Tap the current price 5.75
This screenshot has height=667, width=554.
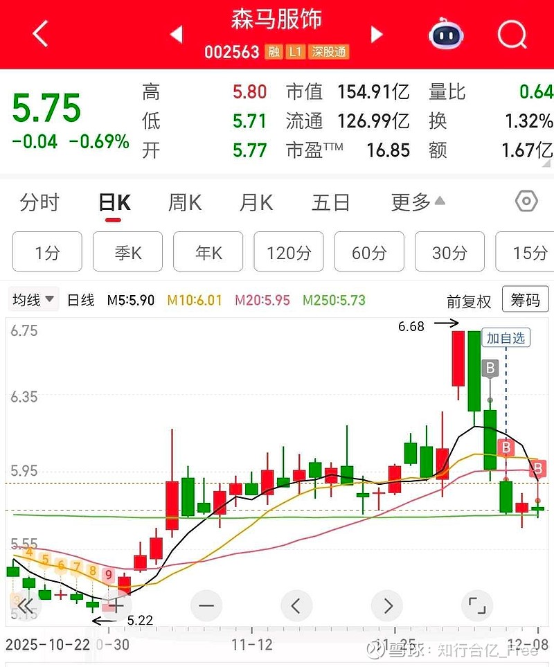tap(47, 107)
